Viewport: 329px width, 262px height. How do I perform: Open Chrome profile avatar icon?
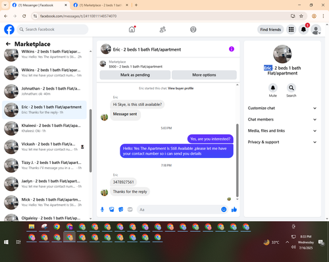[x=314, y=16]
